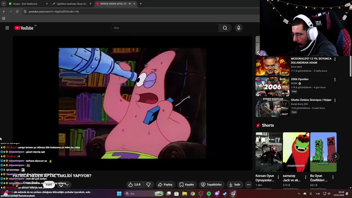The image size is (352, 198).
Task: Open options for Ghetto Üstüne Sinmişe video
Action: (335, 100)
